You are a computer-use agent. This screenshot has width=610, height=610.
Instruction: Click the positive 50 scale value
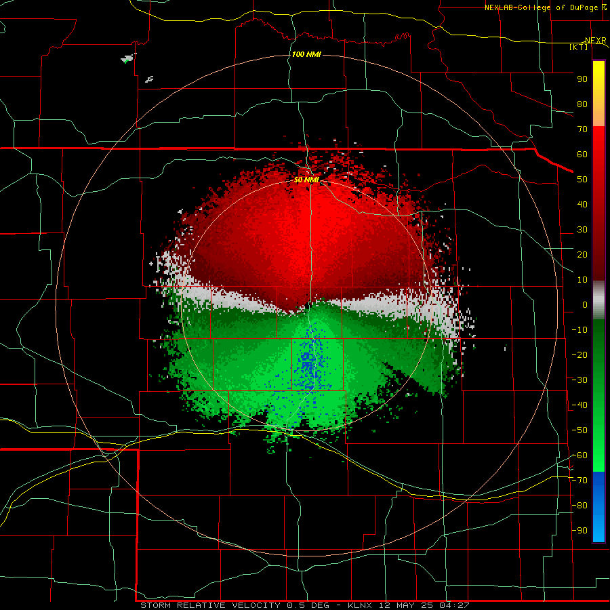tap(582, 180)
